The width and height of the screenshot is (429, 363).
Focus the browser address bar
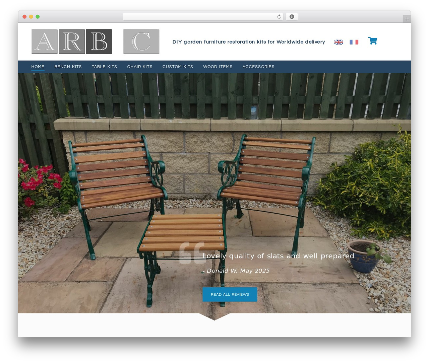tap(203, 17)
